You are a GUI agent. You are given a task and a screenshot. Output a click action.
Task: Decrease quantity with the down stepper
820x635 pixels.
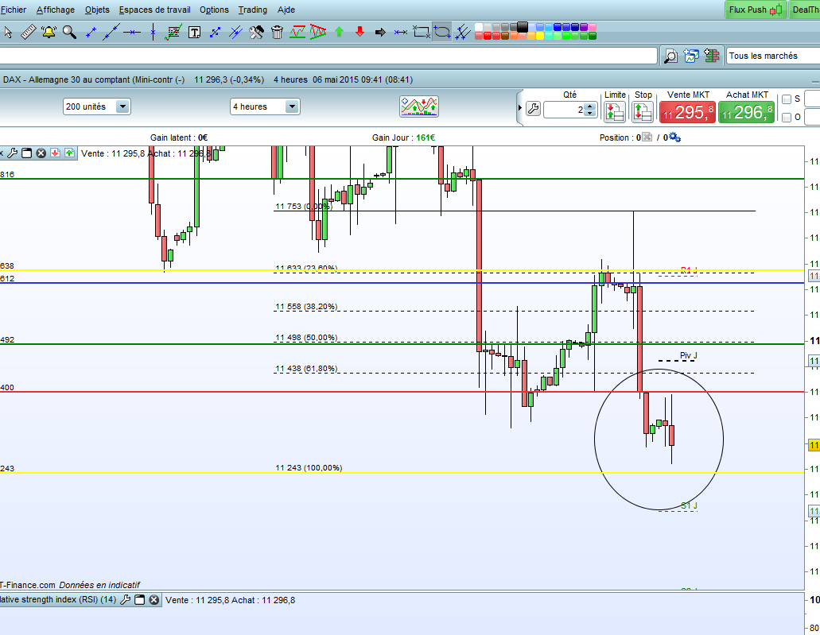coord(590,113)
